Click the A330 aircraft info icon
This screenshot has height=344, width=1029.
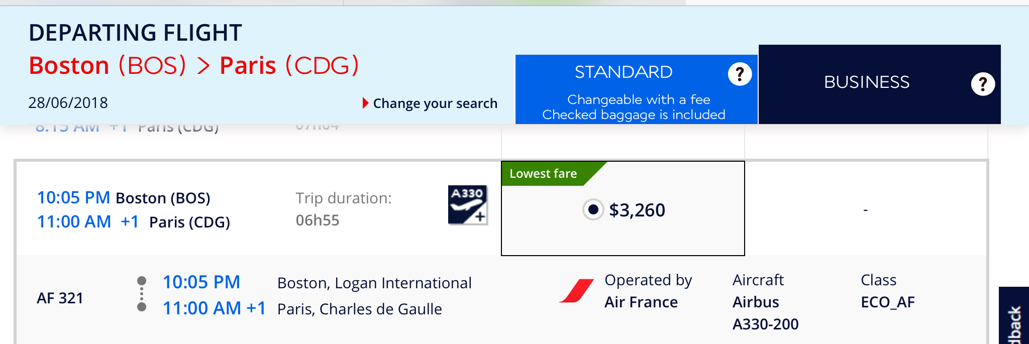coord(467,205)
